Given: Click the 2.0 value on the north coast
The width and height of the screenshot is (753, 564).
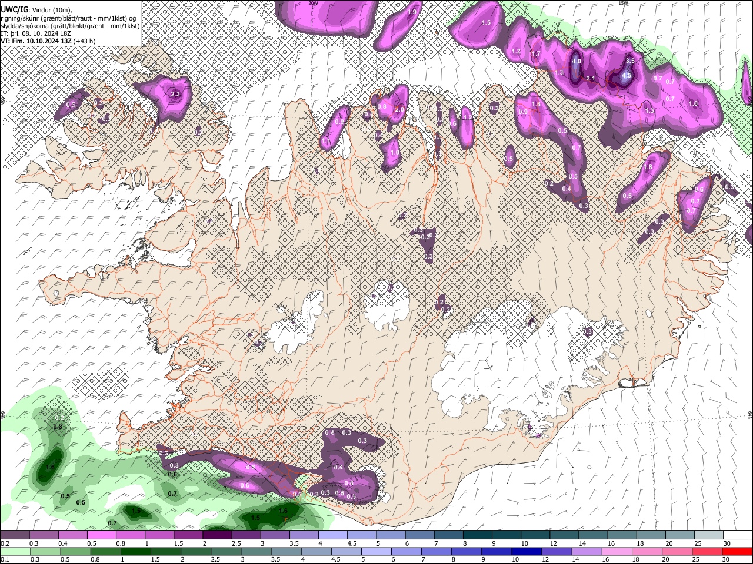Looking at the screenshot, I should tap(400, 110).
